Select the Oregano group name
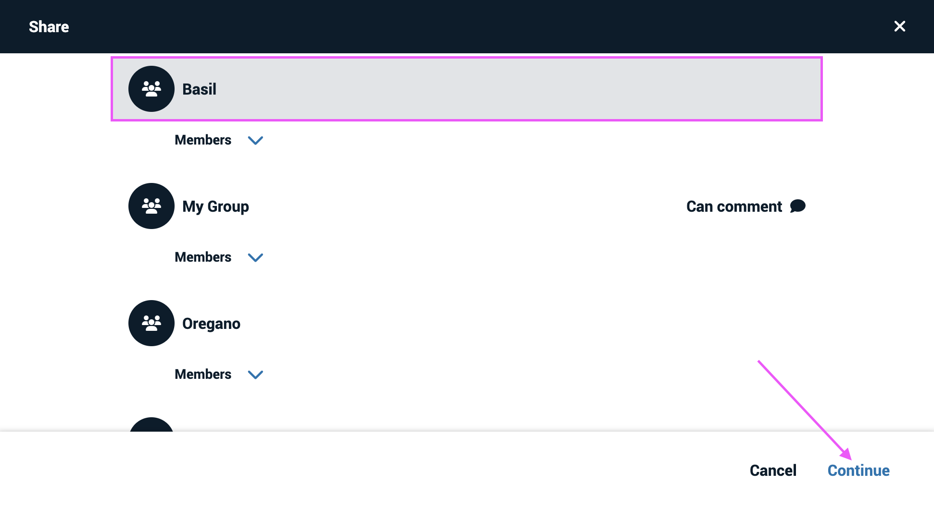 211,324
